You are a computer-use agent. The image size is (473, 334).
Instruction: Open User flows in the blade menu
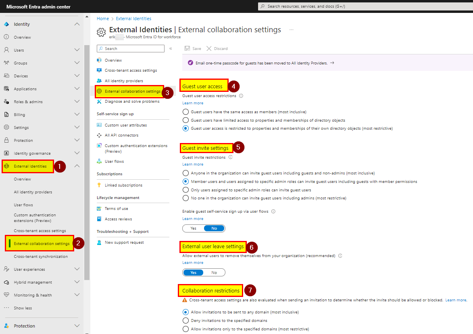tap(114, 162)
